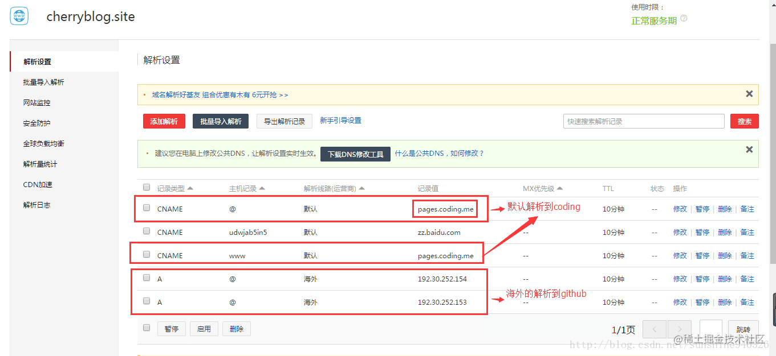This screenshot has height=356, width=776.
Task: Check the select-all checkbox in header
Action: 147,187
